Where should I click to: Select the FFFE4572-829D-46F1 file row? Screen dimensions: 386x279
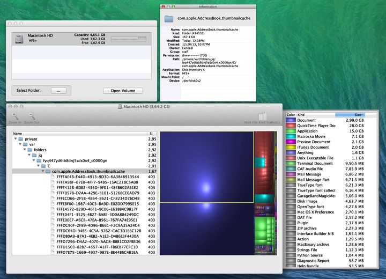(84, 209)
